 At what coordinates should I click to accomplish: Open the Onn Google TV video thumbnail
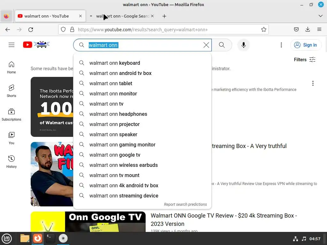click(x=88, y=222)
